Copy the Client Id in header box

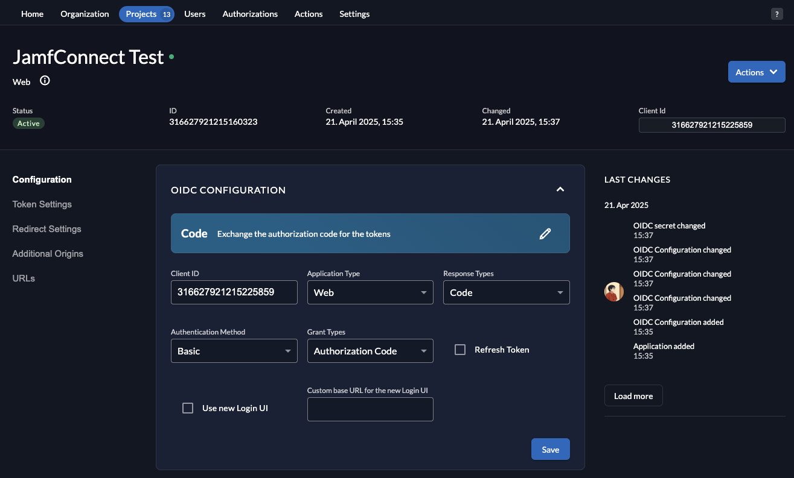(712, 125)
